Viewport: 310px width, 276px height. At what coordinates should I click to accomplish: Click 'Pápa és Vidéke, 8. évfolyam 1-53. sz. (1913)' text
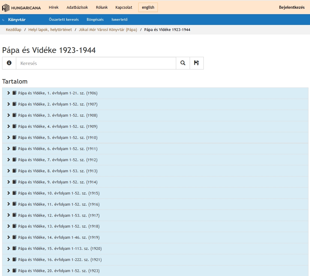pyautogui.click(x=58, y=171)
